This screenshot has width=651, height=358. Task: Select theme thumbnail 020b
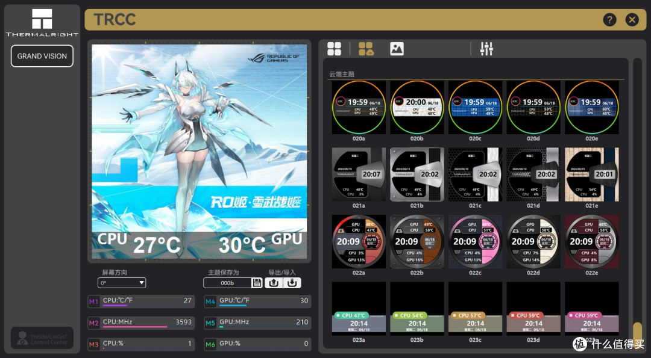(417, 107)
